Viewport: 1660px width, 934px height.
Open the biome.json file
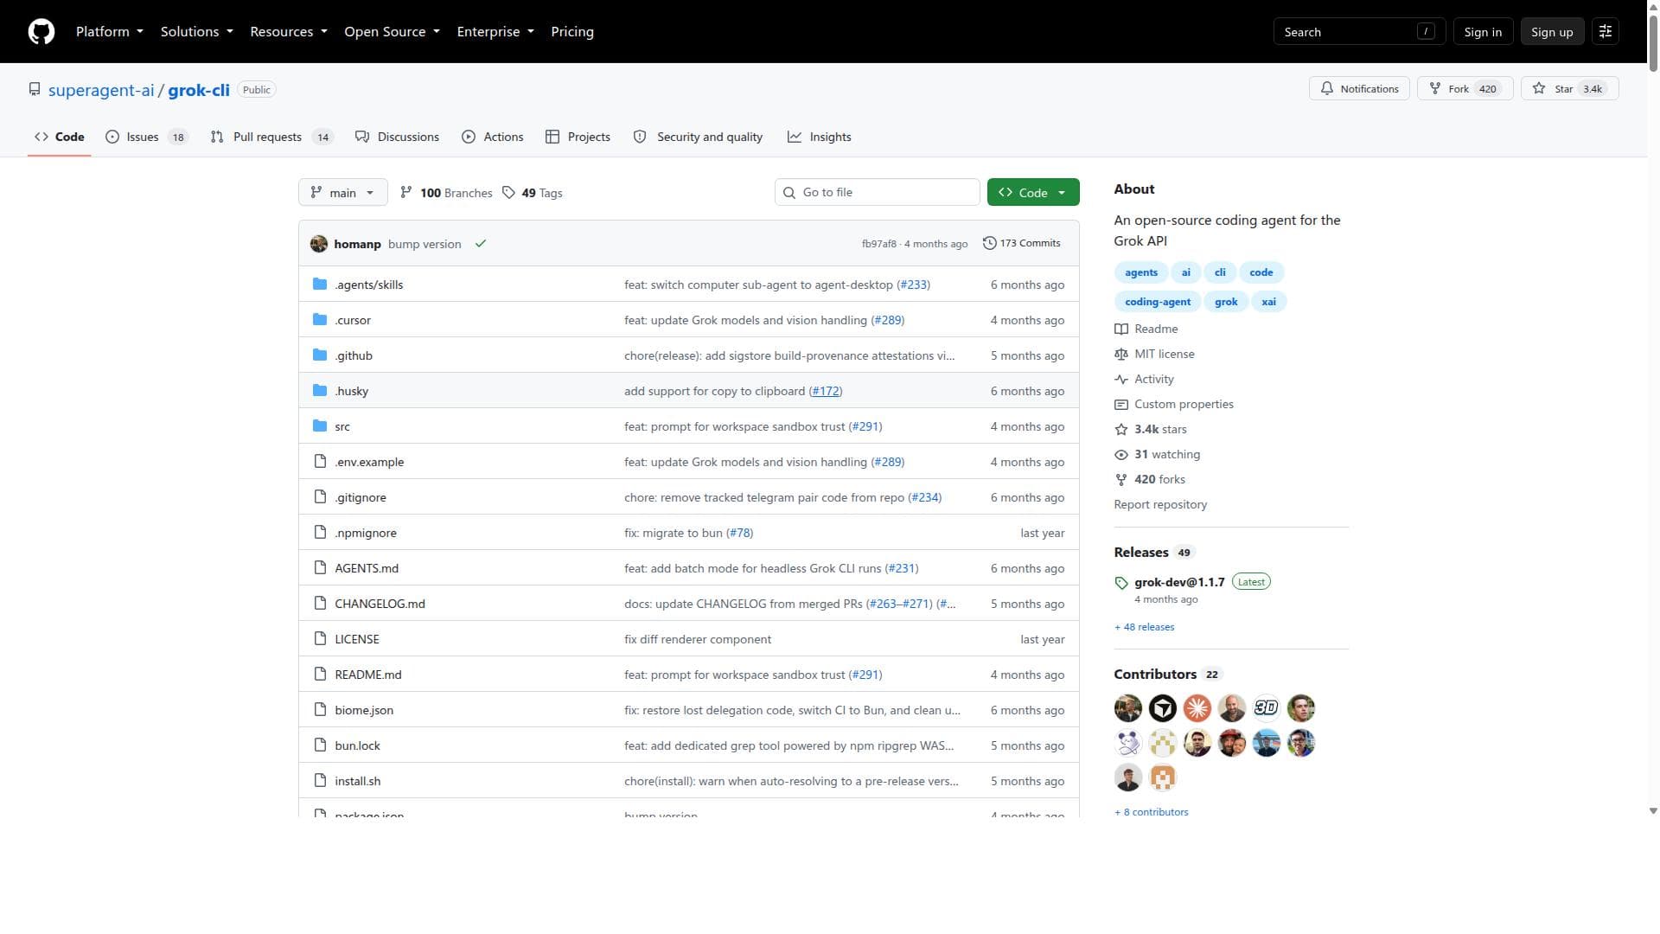coord(364,711)
